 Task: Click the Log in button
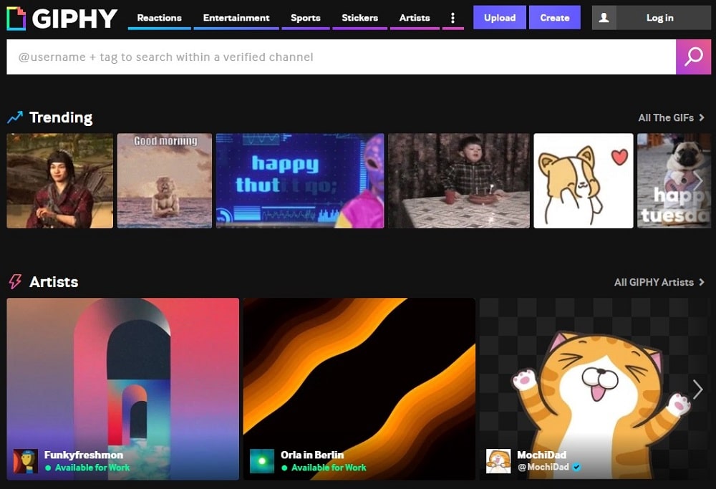(660, 18)
